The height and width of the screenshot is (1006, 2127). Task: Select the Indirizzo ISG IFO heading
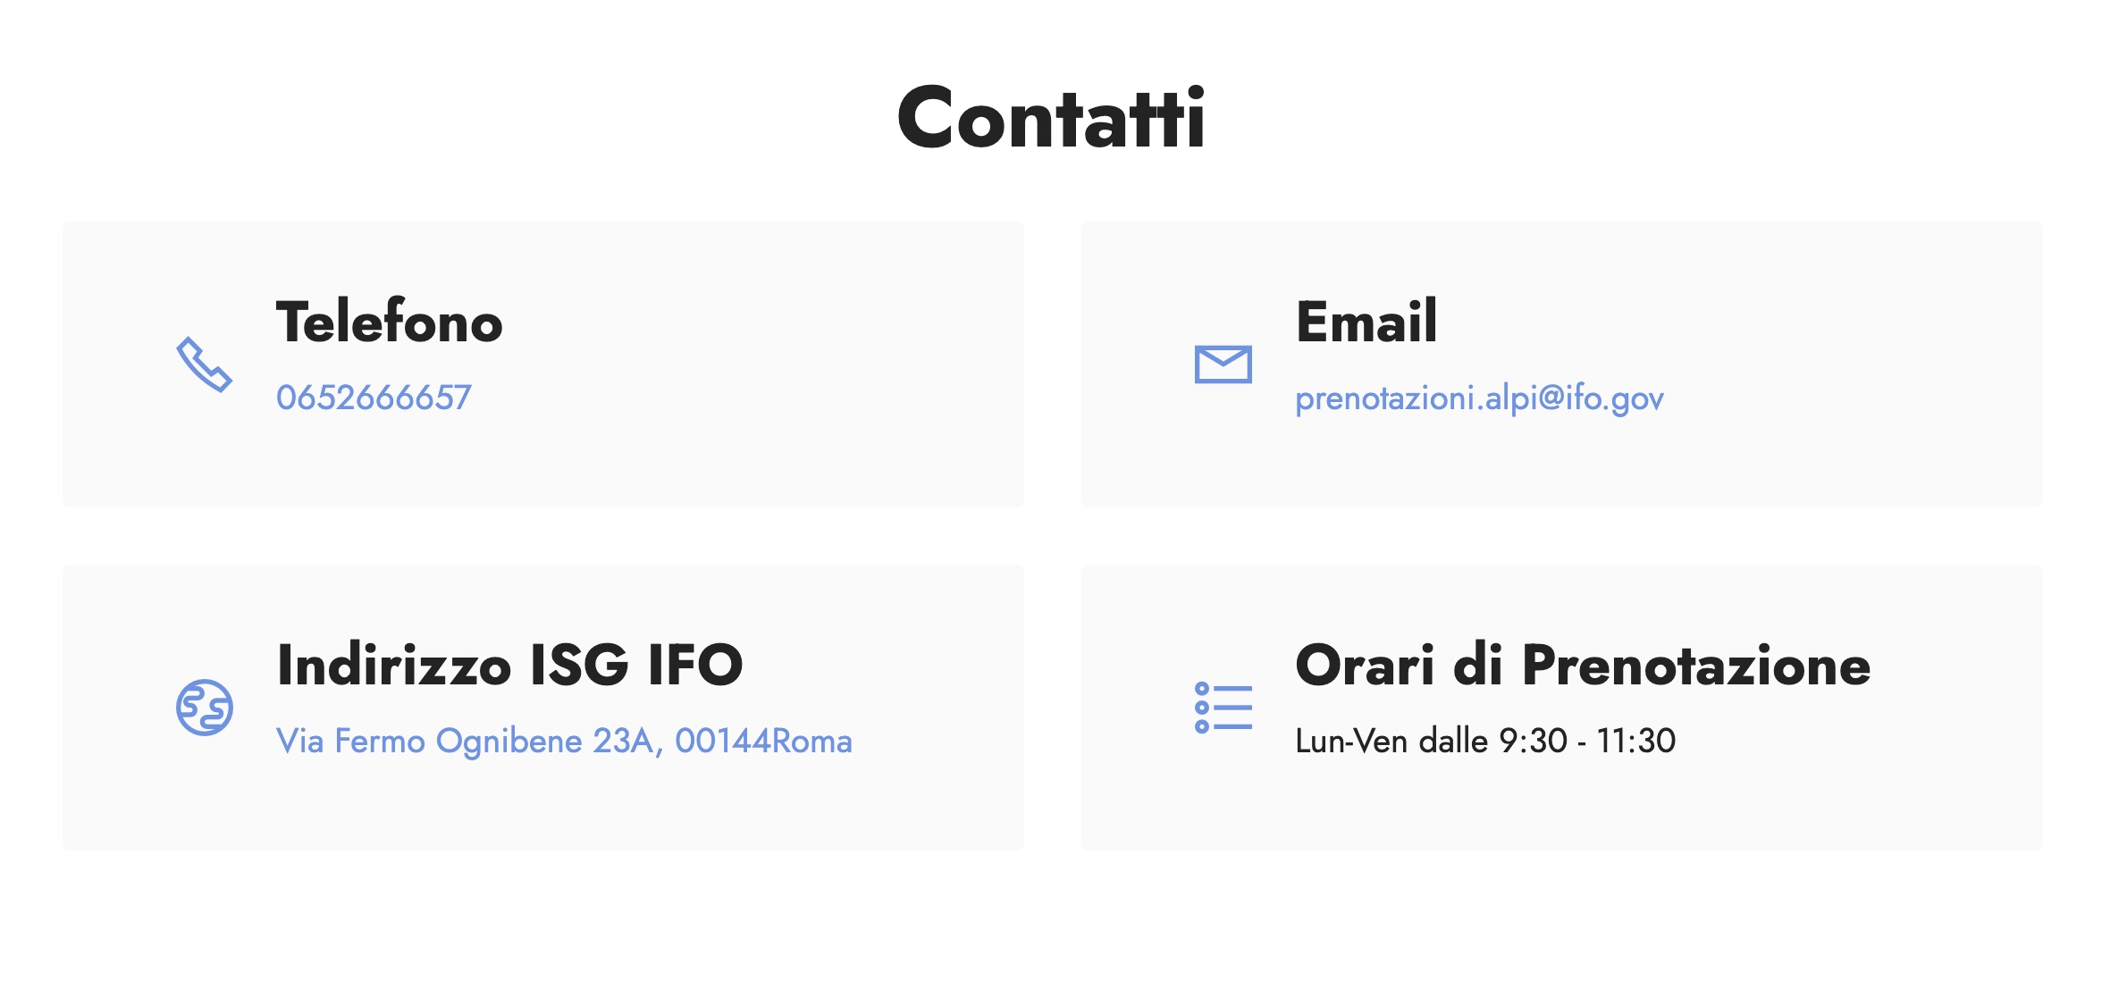[x=509, y=665]
